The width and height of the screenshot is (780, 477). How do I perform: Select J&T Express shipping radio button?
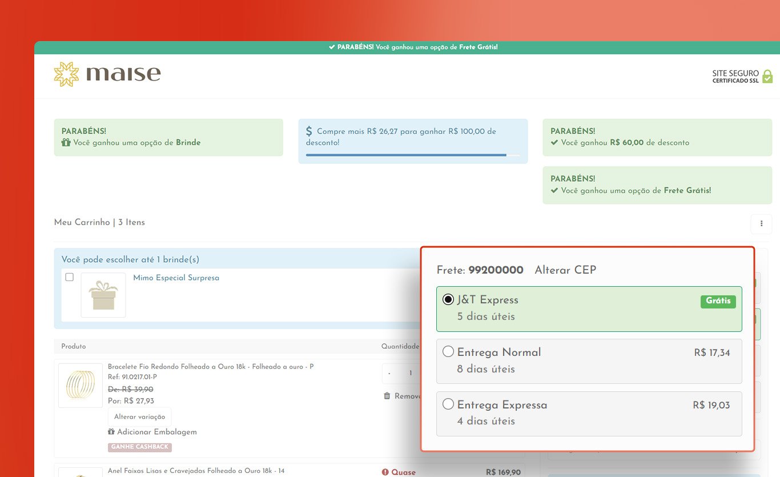[448, 300]
